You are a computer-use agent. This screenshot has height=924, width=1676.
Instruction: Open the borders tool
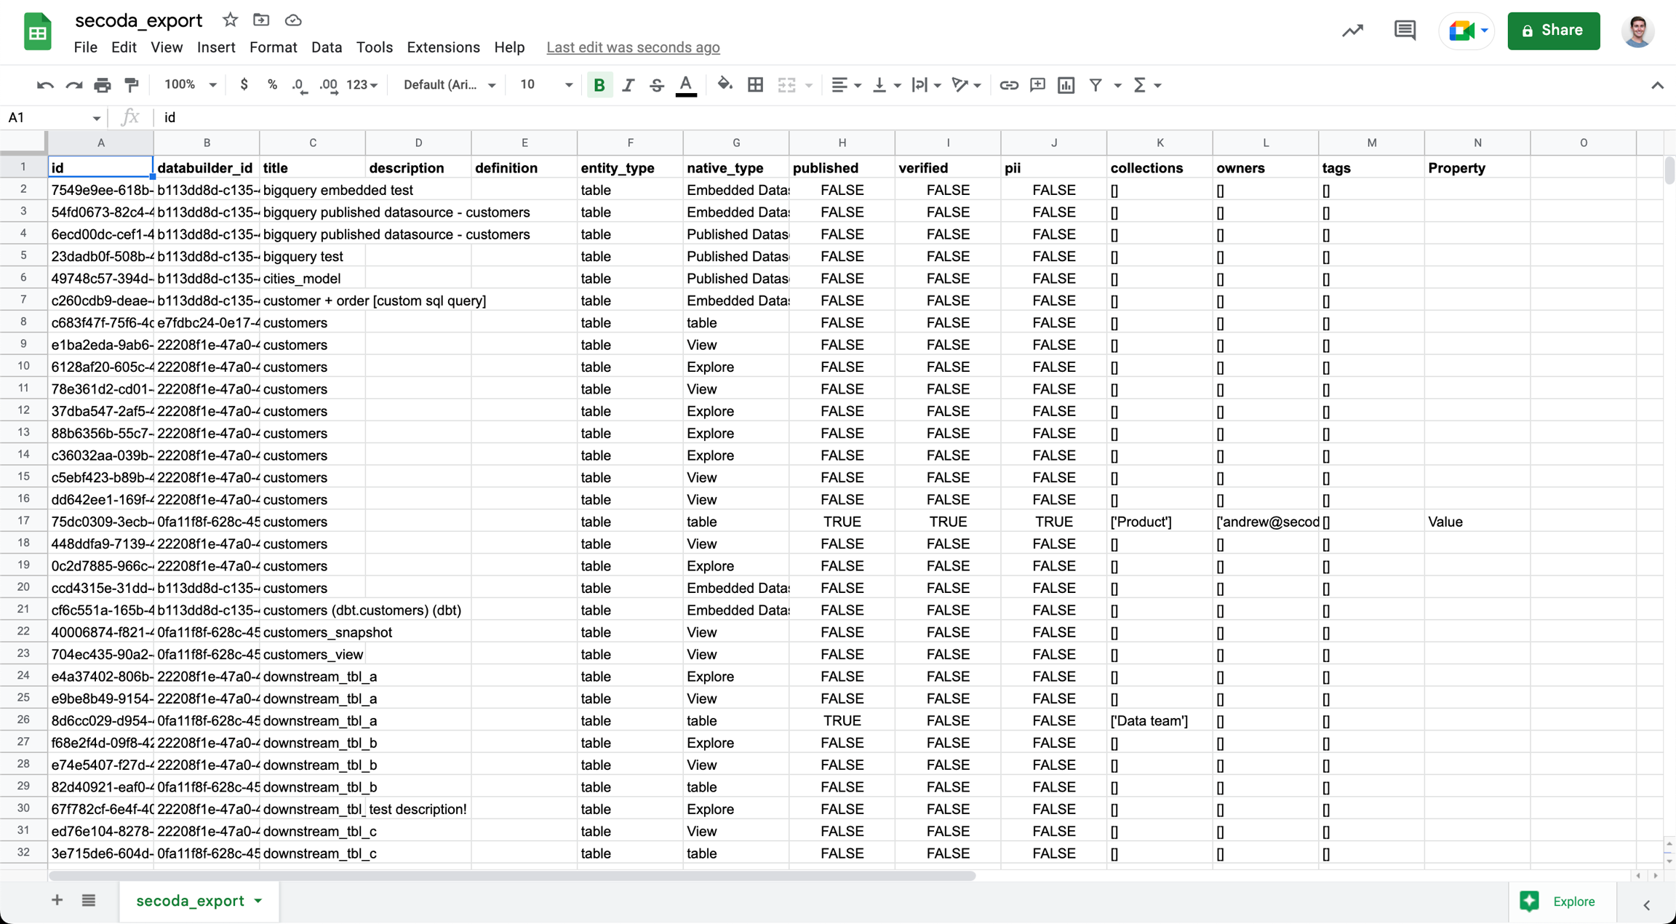pos(755,85)
